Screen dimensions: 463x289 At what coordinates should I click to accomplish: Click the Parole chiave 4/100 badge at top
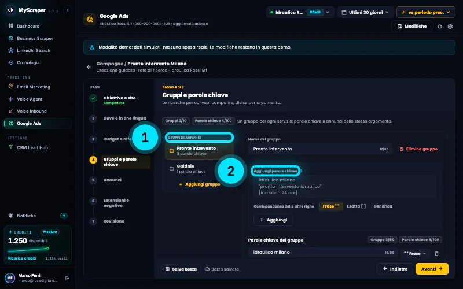point(213,121)
